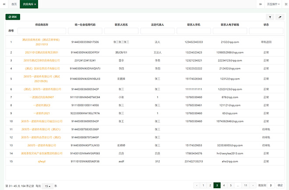Open supplier link qfeqd
The width and height of the screenshot is (289, 190).
42,161
